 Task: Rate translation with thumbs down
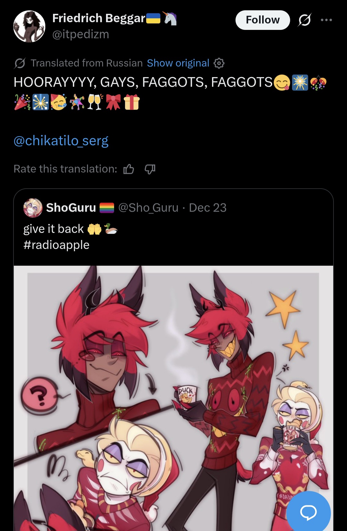pyautogui.click(x=150, y=169)
